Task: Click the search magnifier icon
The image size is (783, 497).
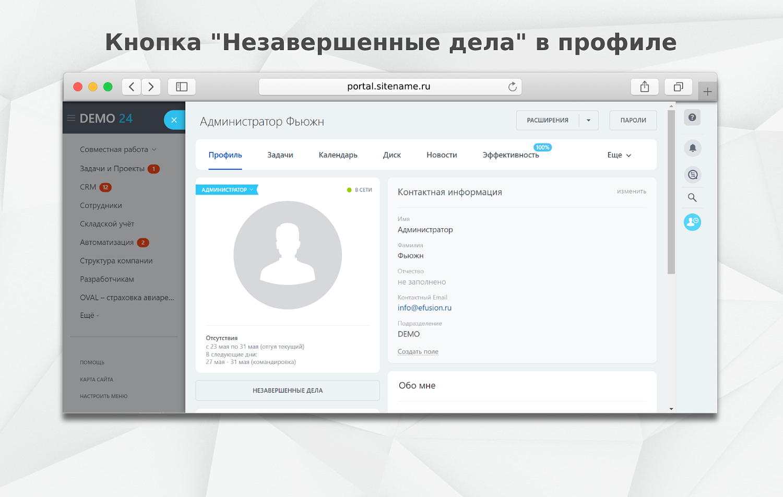Action: [x=692, y=197]
